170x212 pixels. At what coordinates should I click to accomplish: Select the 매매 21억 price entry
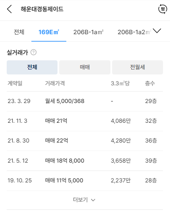coord(56,121)
